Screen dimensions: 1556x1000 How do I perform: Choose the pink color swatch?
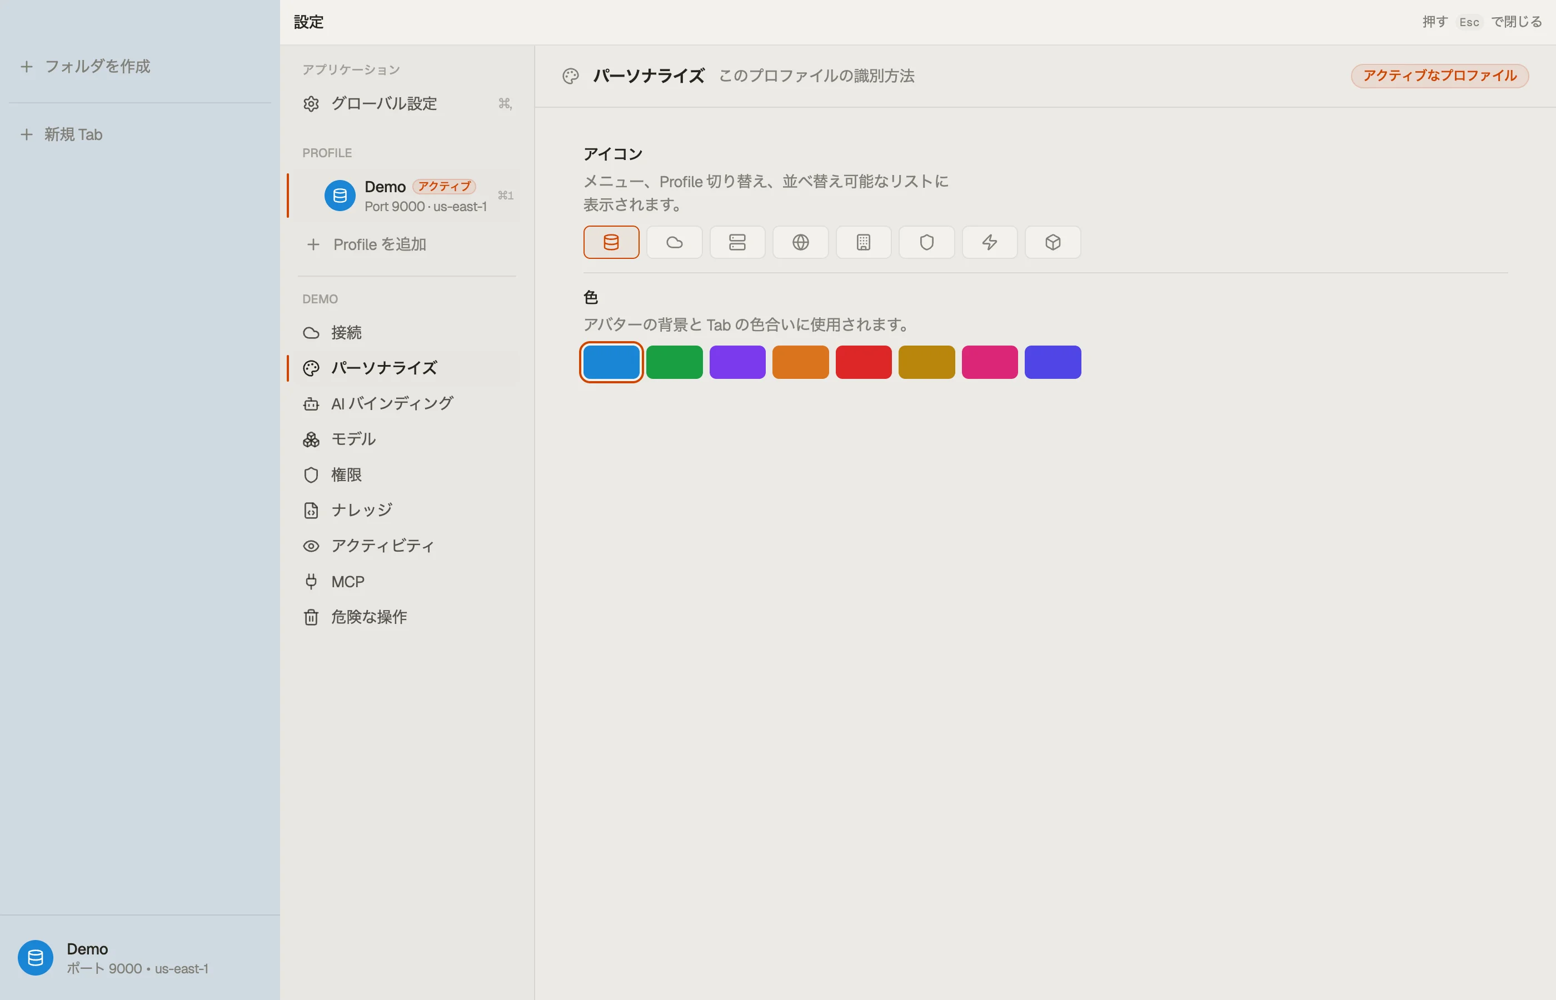point(989,362)
